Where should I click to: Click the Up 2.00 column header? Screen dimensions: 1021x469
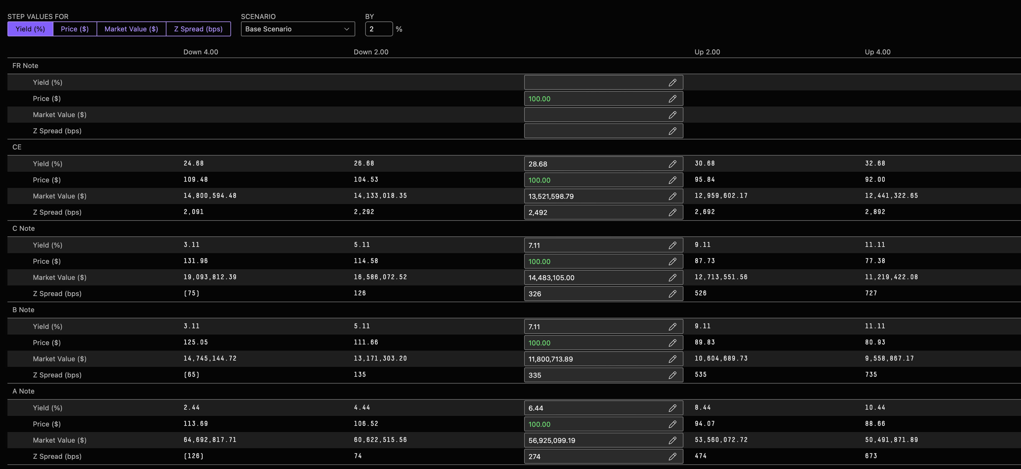click(707, 52)
